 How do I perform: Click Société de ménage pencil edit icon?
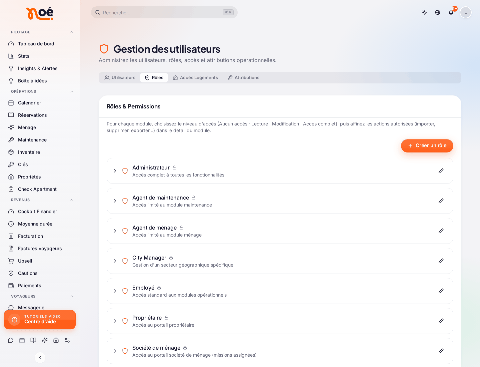(441, 351)
